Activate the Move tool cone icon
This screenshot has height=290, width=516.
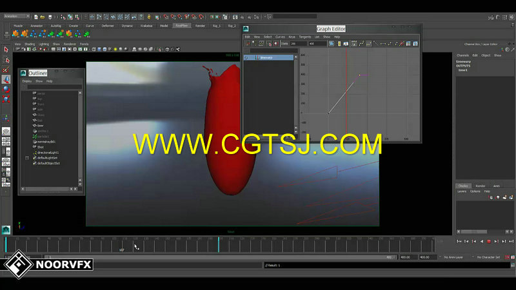click(x=6, y=79)
